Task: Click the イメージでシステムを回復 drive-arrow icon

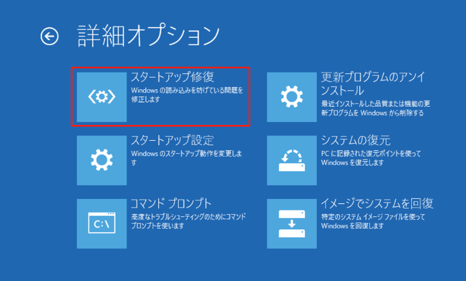Action: tap(292, 223)
